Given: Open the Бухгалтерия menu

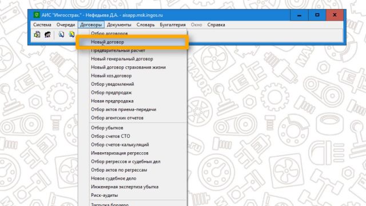Looking at the screenshot, I should pos(173,25).
